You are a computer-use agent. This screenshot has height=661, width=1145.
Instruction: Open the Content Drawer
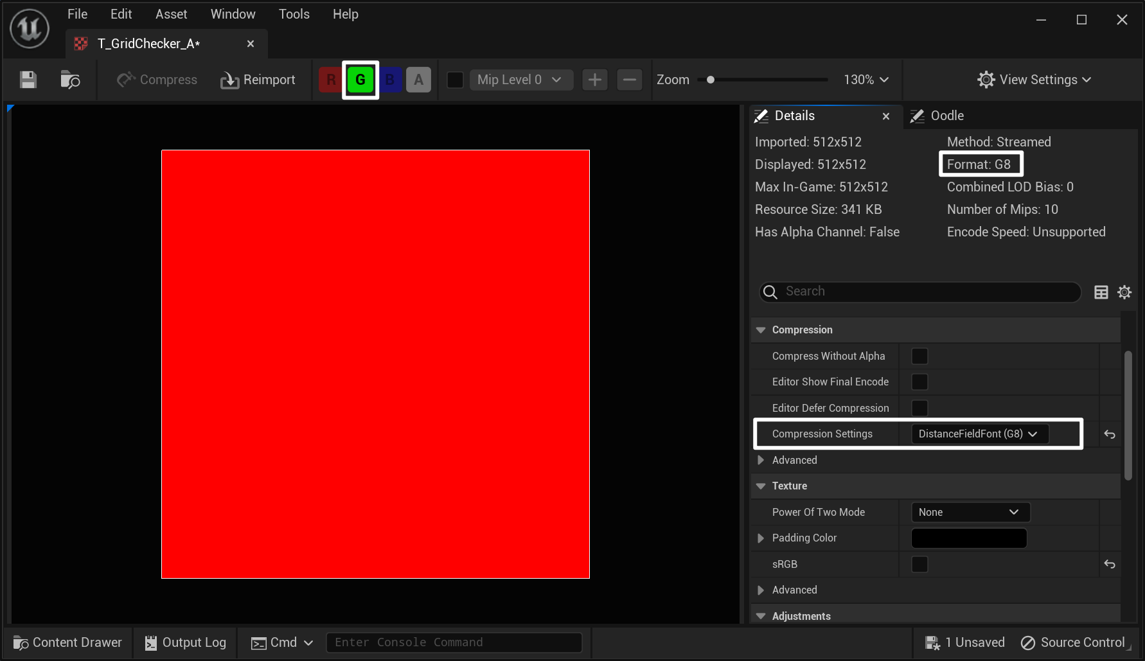point(67,642)
